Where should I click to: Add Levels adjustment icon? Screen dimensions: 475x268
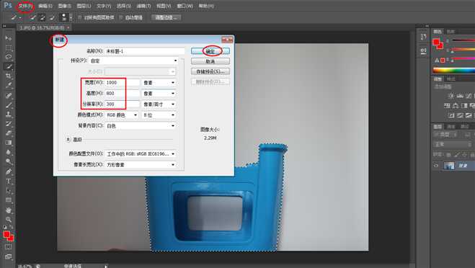pyautogui.click(x=460, y=96)
